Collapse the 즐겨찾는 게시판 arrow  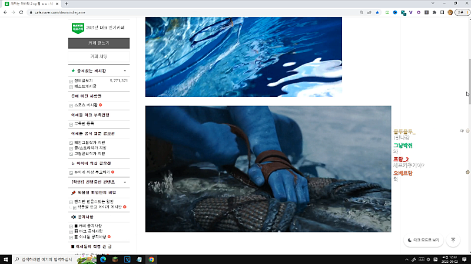click(x=125, y=71)
